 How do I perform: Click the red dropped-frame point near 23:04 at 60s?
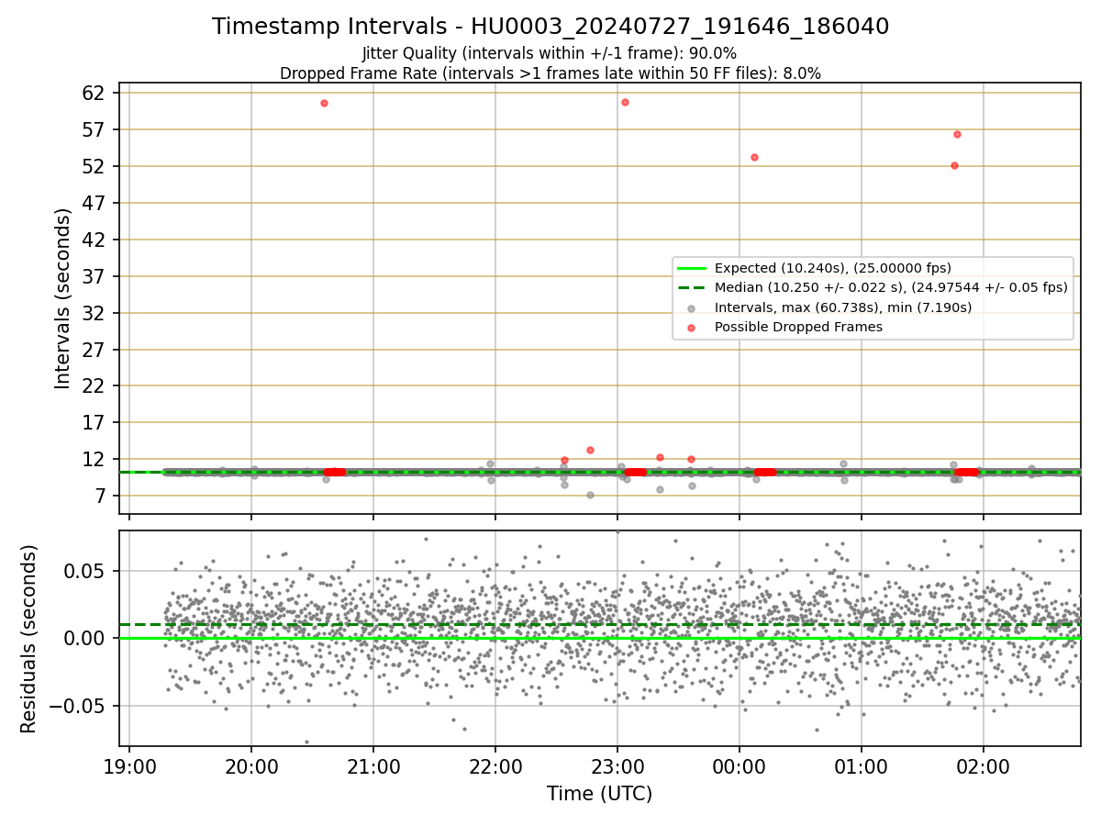pyautogui.click(x=625, y=102)
